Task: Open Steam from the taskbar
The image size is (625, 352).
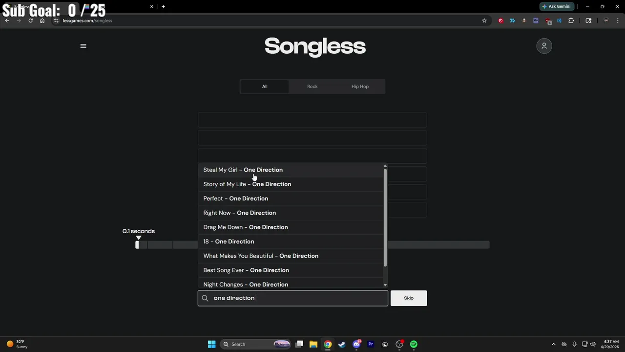Action: point(342,344)
